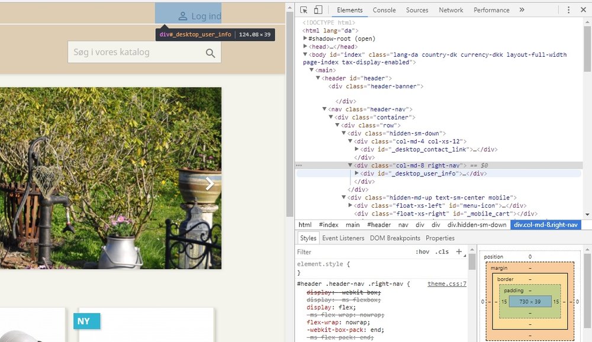Image resolution: width=592 pixels, height=342 pixels.
Task: Collapse the main element node
Action: point(311,70)
